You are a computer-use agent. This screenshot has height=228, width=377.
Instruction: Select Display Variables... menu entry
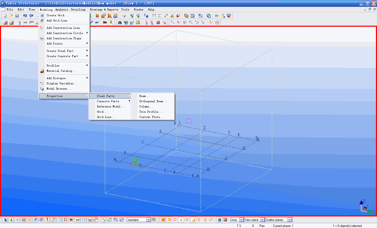(x=64, y=83)
